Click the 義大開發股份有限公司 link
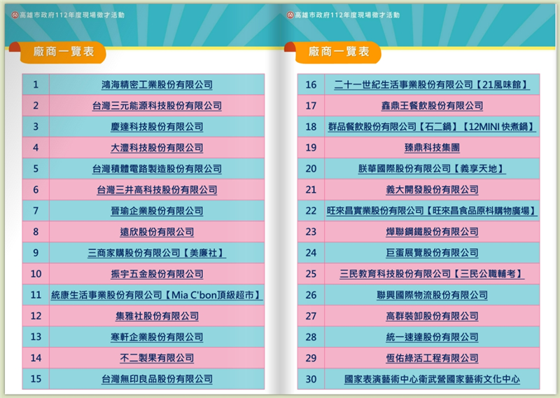The image size is (560, 398). [432, 190]
